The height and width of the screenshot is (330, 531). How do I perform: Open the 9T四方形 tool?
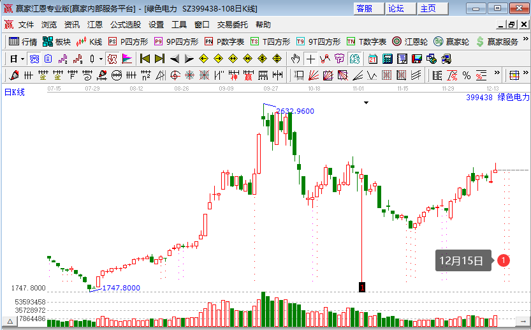pos(318,41)
